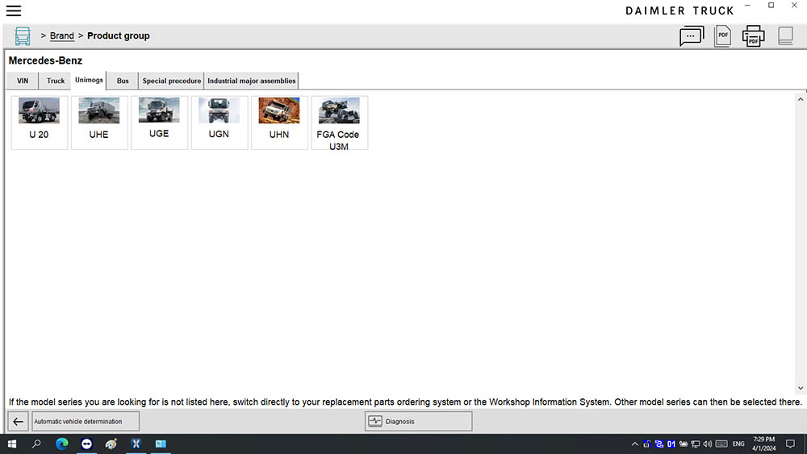Image resolution: width=807 pixels, height=454 pixels.
Task: Open the touch keyboard tray icon
Action: (721, 444)
